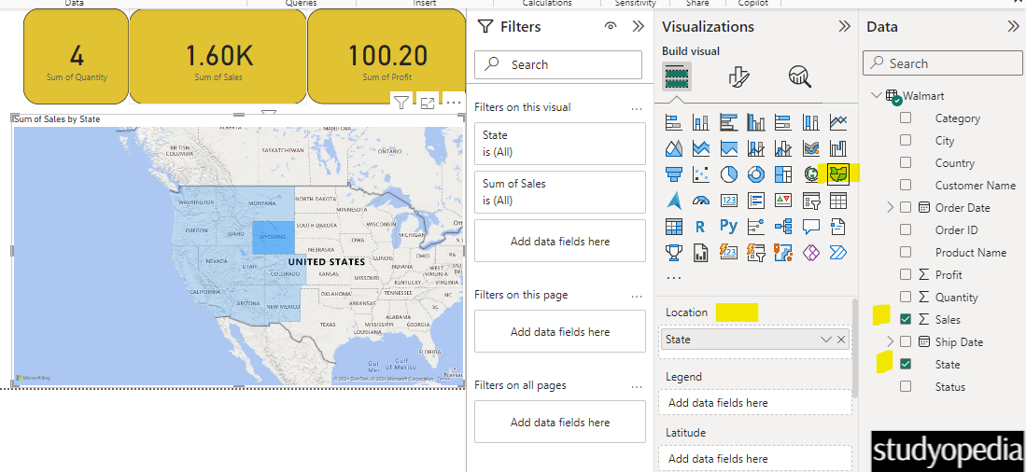Select the Multi-row card visual
Viewport: 1026px width, 472px height.
756,200
